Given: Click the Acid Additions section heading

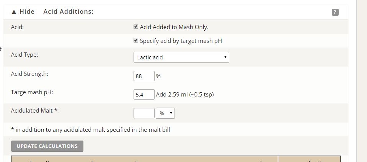Looking at the screenshot, I should coord(69,12).
